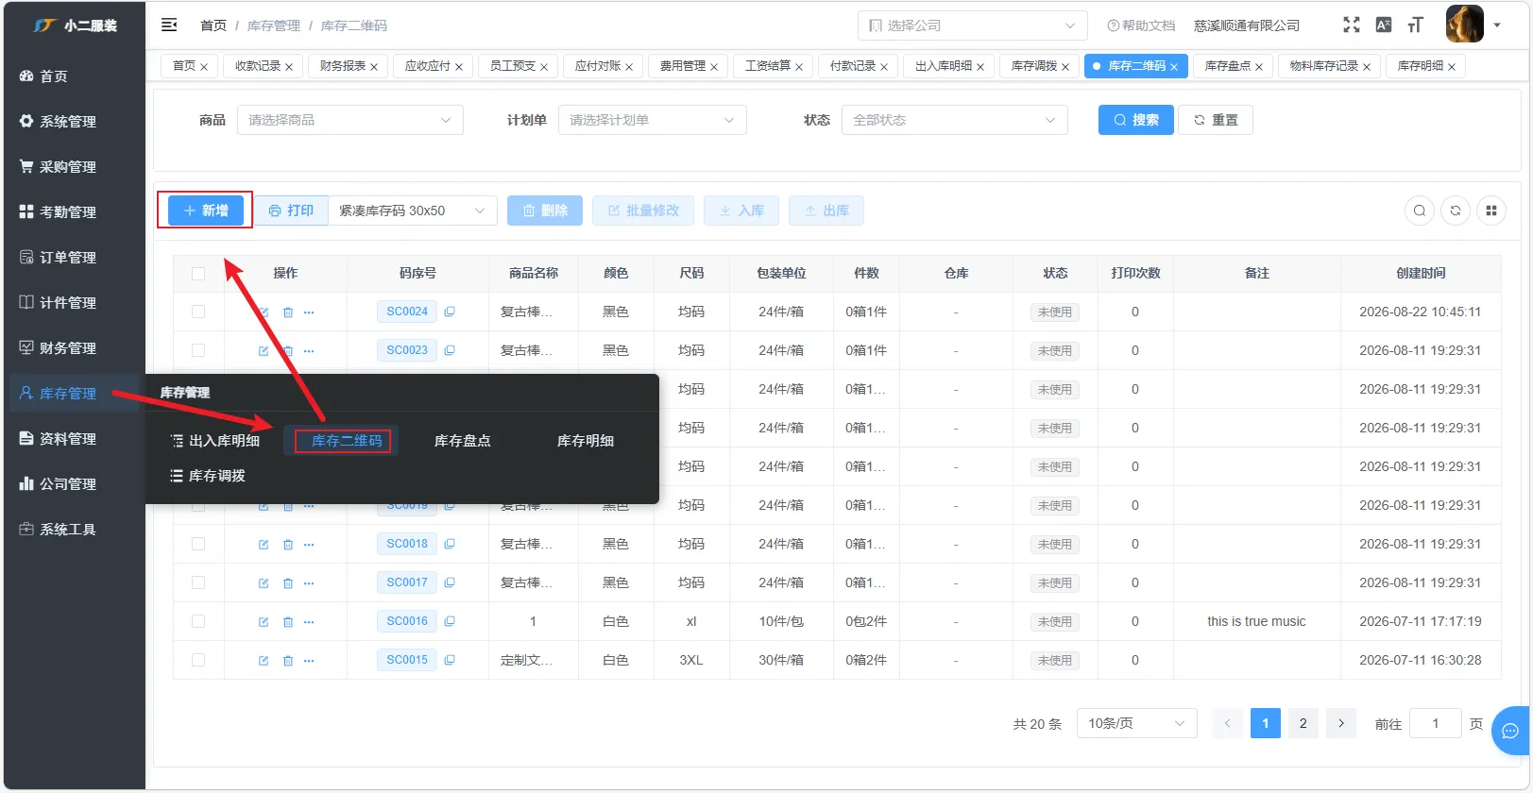Open the chat support bubble icon
Image resolution: width=1533 pixels, height=793 pixels.
(x=1510, y=731)
